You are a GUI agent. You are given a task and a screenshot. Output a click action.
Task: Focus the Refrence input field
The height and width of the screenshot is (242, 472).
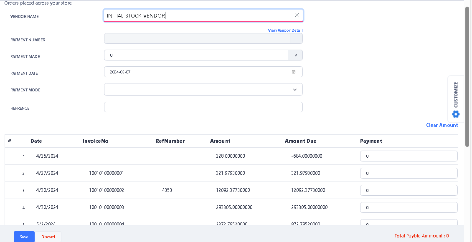point(203,107)
